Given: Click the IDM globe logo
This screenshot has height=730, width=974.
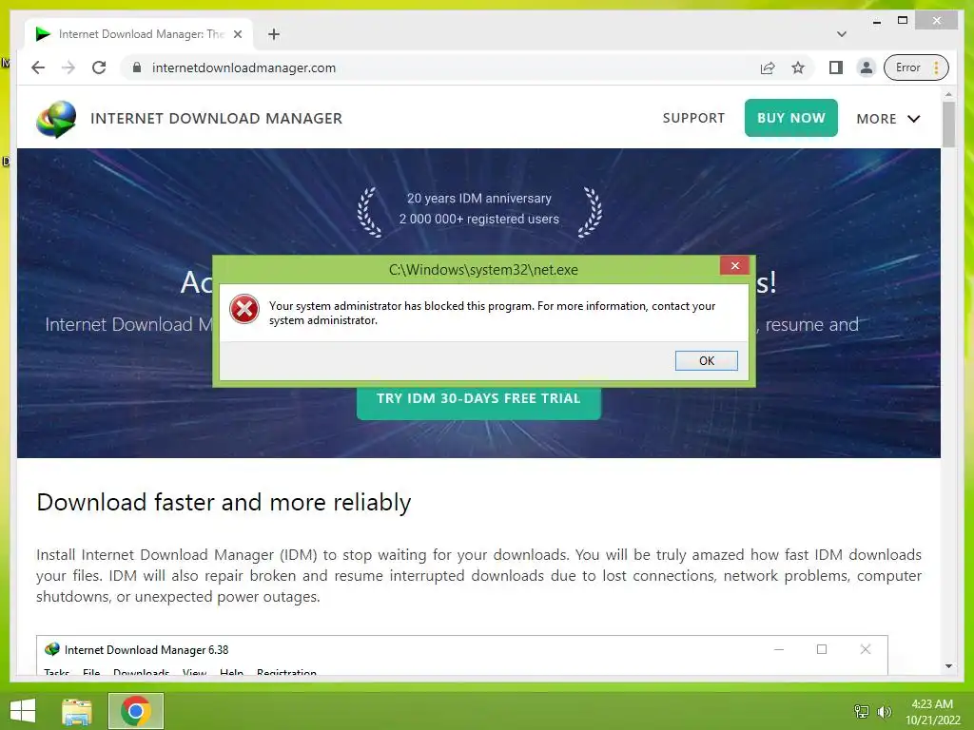Looking at the screenshot, I should tap(56, 119).
